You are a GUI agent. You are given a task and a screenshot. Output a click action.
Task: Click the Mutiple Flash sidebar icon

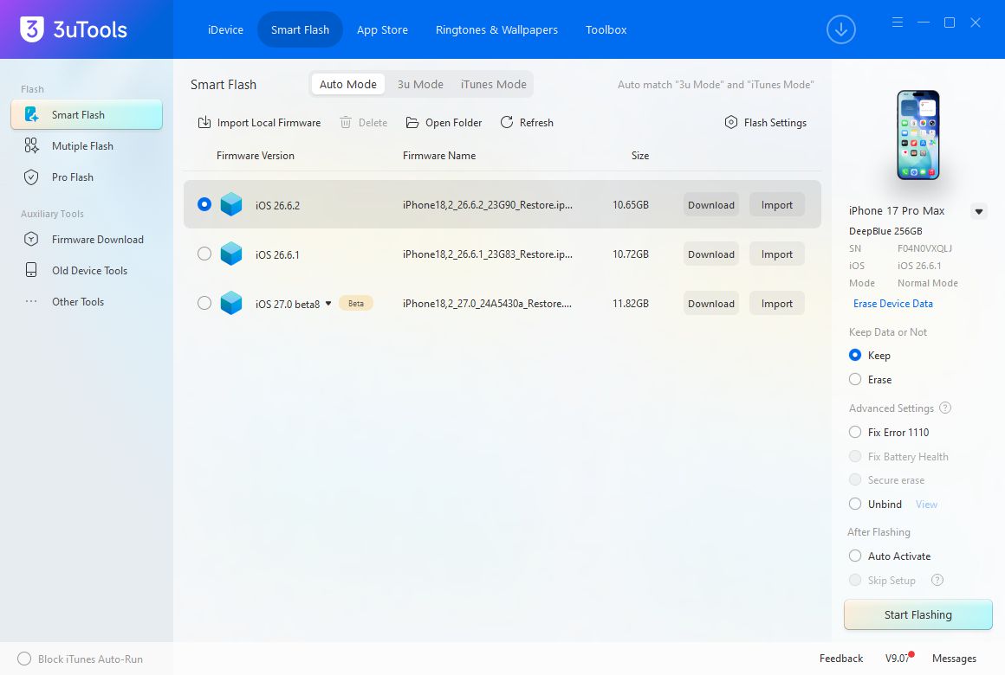pos(31,146)
